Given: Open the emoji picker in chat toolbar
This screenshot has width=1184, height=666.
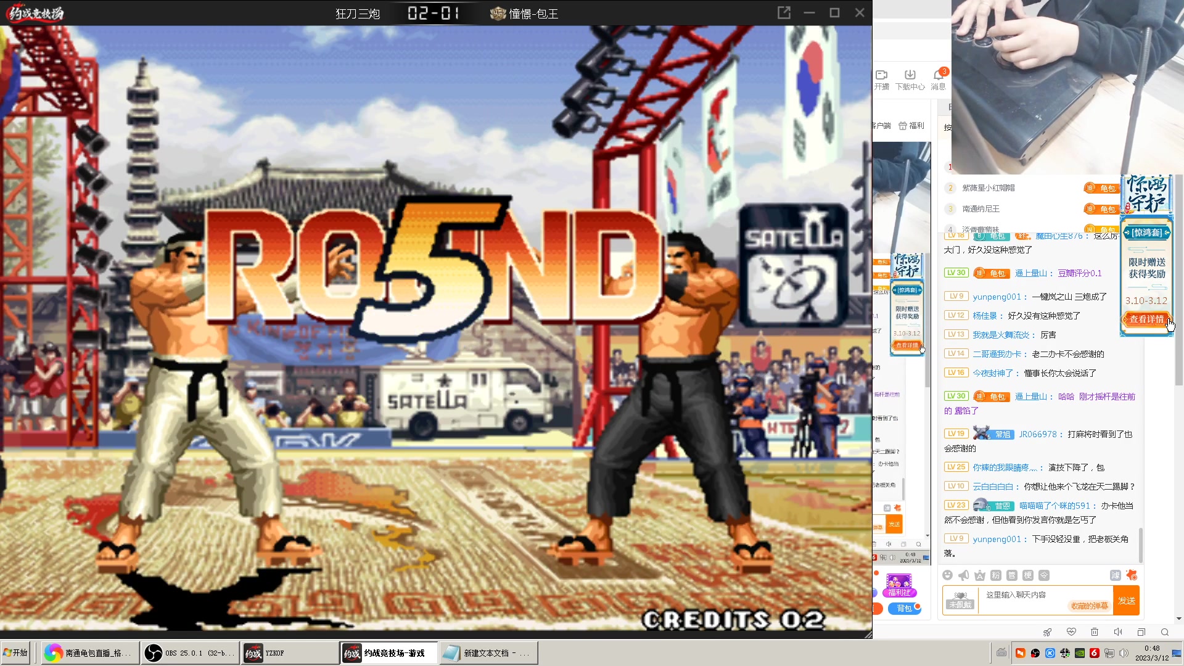Looking at the screenshot, I should click(948, 575).
